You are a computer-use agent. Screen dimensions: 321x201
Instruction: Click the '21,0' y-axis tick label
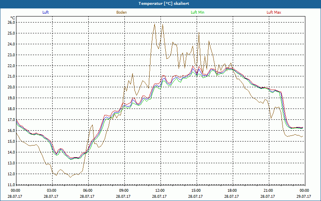[x=12, y=76]
